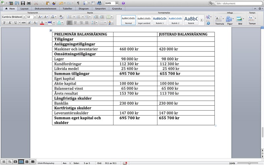Enable center text alignment
This screenshot has width=264, height=165.
(x=75, y=23)
